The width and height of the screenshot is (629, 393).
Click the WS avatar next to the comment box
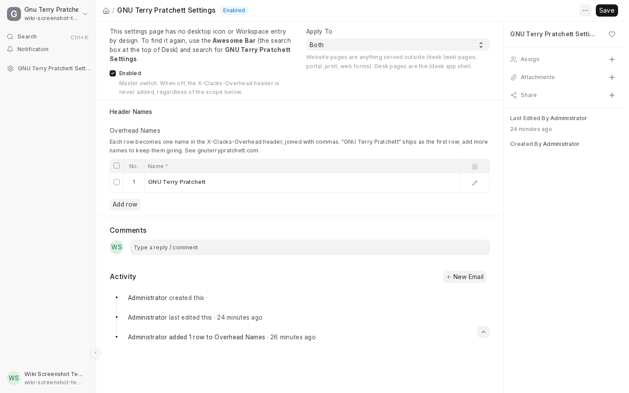(x=117, y=247)
